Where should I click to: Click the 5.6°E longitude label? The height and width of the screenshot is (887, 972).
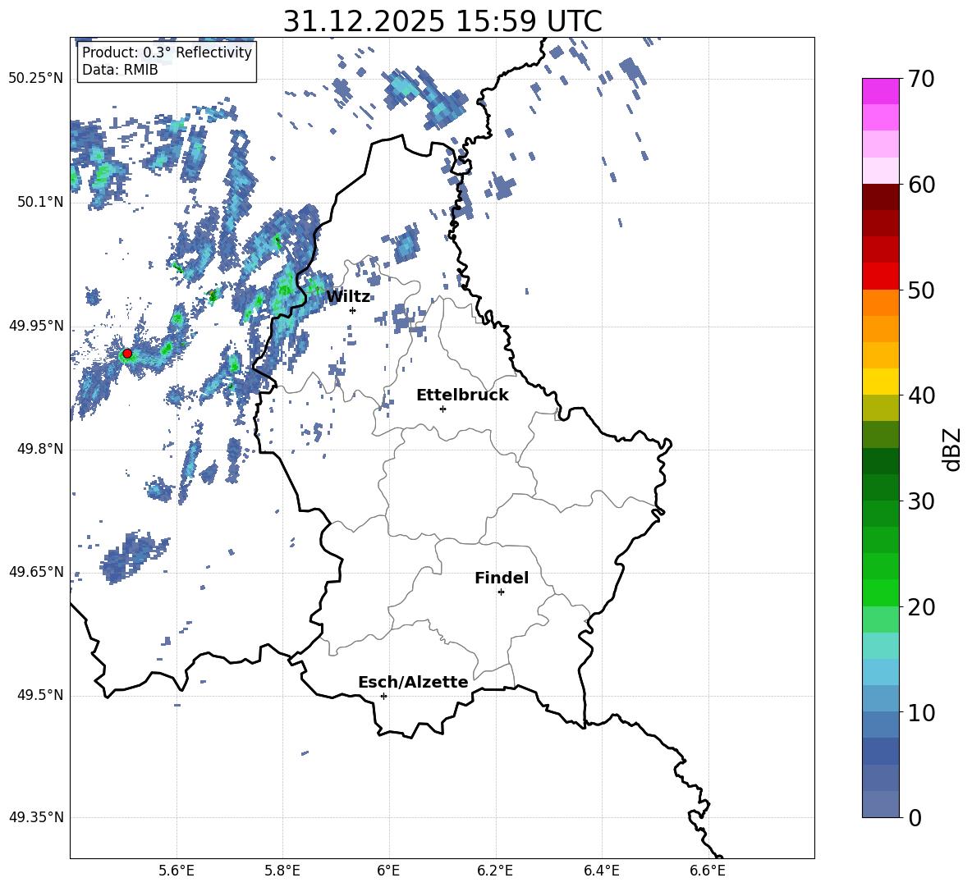(x=177, y=871)
